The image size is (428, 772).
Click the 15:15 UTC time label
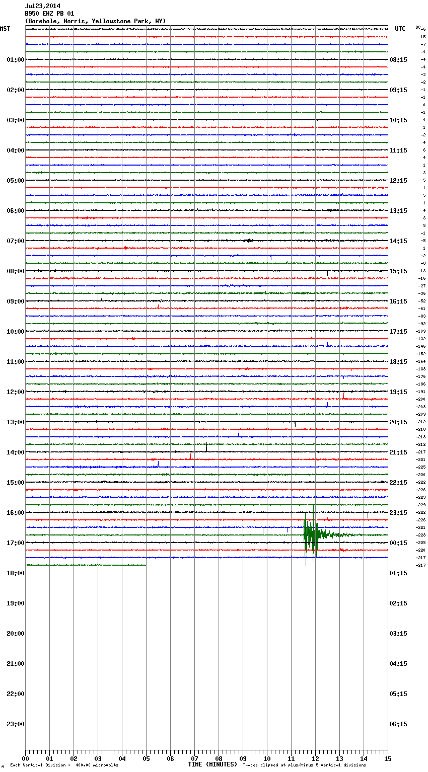point(398,271)
